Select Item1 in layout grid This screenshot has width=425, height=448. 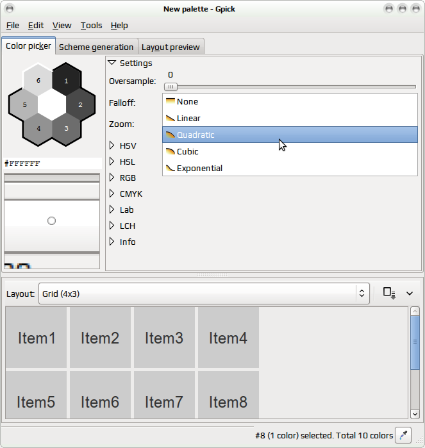36,337
